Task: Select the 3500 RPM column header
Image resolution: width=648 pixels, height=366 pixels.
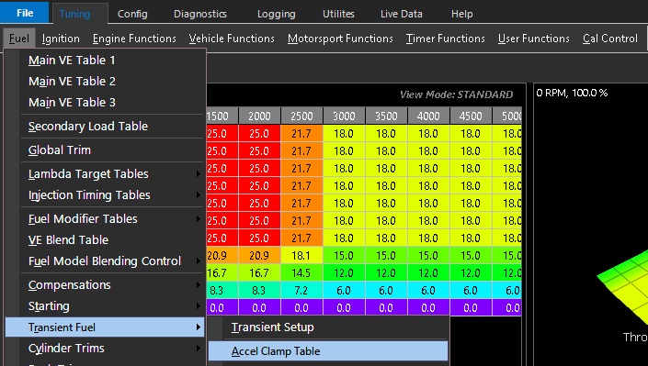Action: pyautogui.click(x=386, y=116)
